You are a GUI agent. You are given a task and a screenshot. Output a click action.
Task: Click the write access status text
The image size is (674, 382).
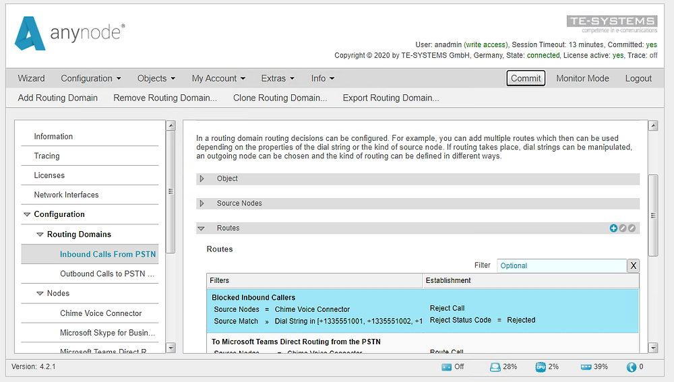click(x=486, y=44)
